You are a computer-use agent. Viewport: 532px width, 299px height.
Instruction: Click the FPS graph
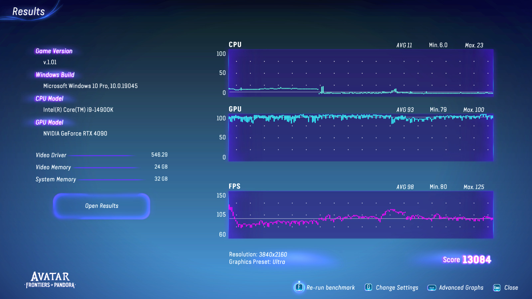coord(361,215)
